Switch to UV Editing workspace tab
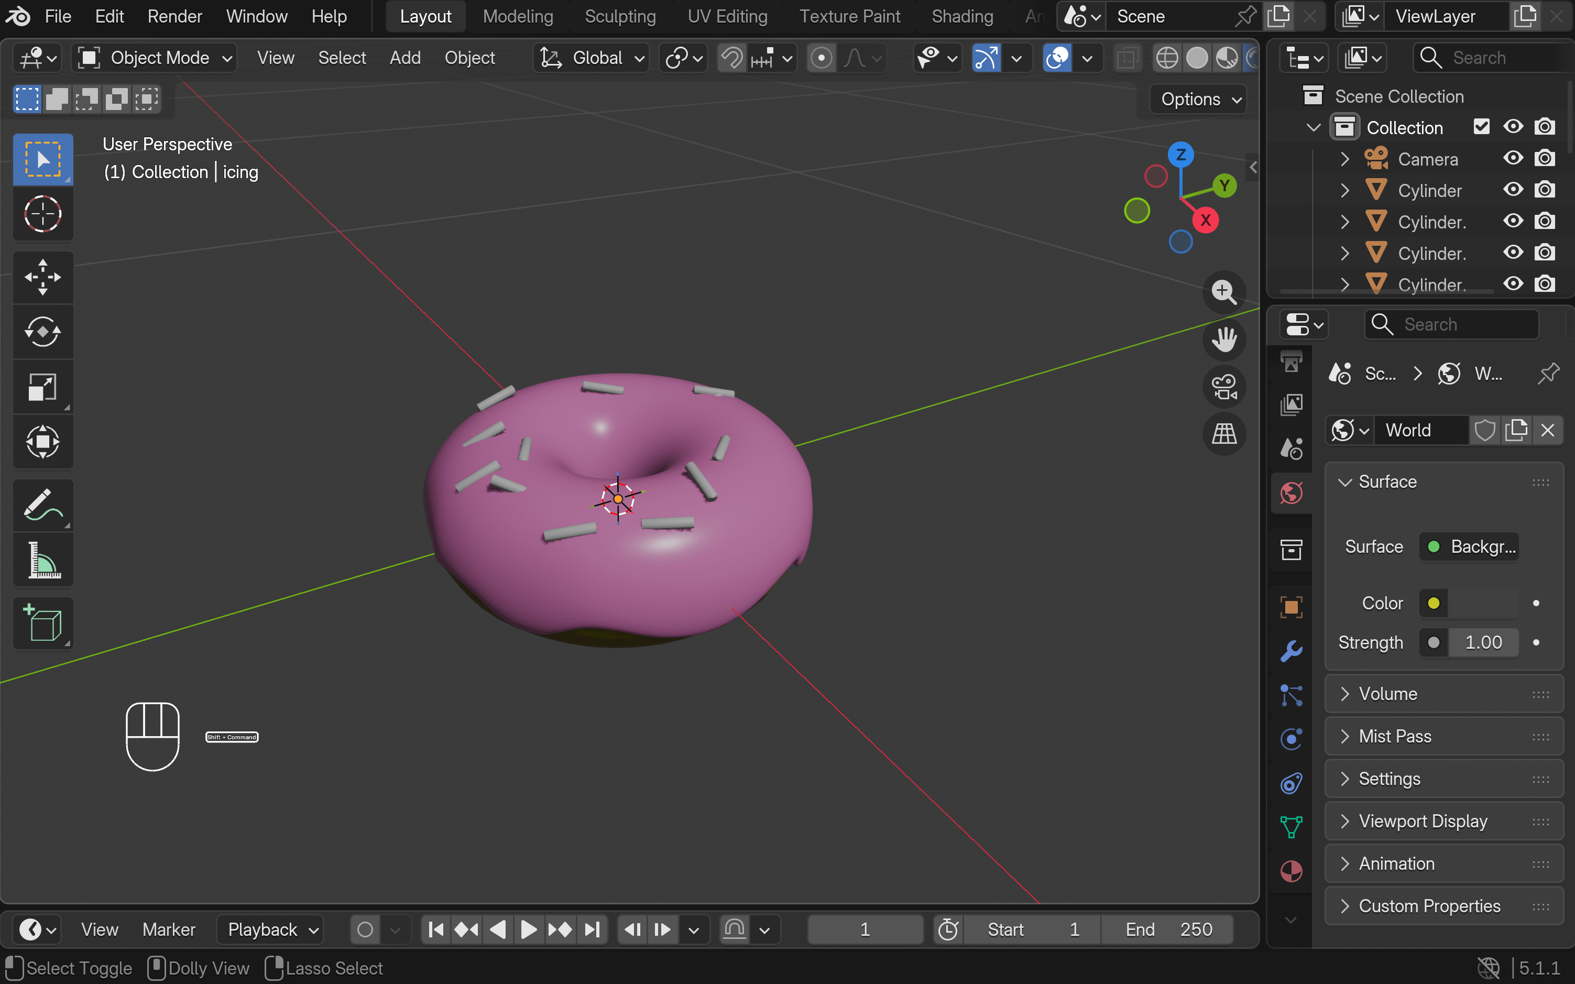The width and height of the screenshot is (1575, 984). pos(728,16)
